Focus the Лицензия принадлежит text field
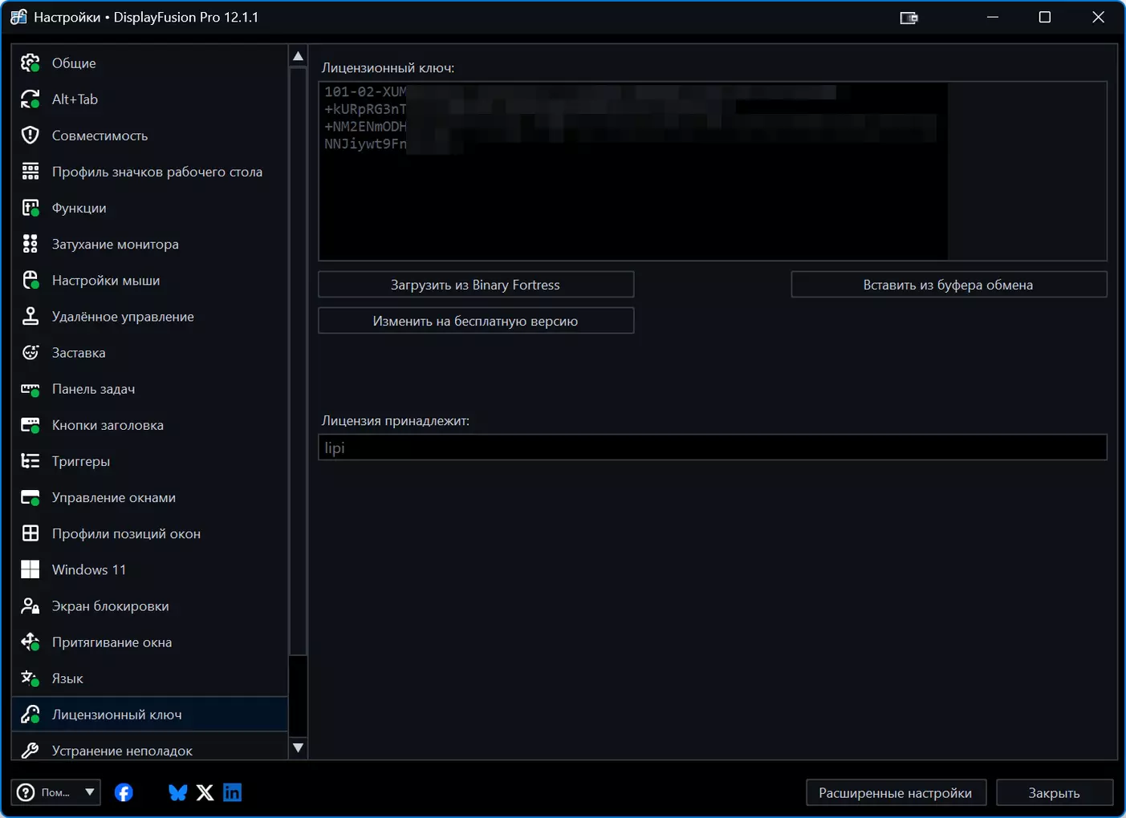 pos(713,447)
